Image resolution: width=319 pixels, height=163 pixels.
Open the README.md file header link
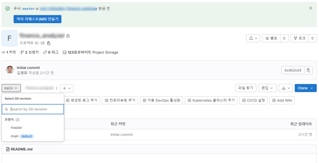[x=21, y=149]
